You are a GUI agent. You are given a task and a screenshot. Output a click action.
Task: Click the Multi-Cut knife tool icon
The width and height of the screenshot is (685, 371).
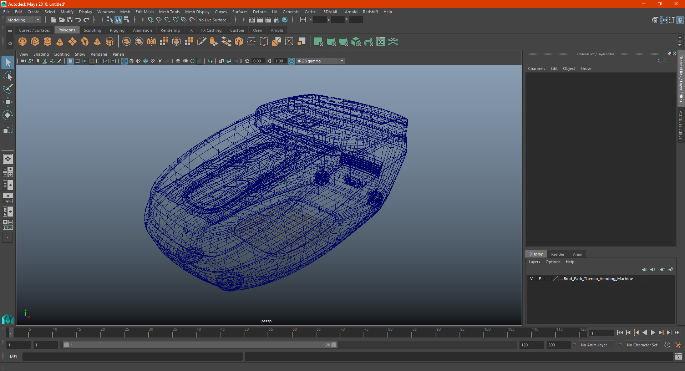(202, 42)
